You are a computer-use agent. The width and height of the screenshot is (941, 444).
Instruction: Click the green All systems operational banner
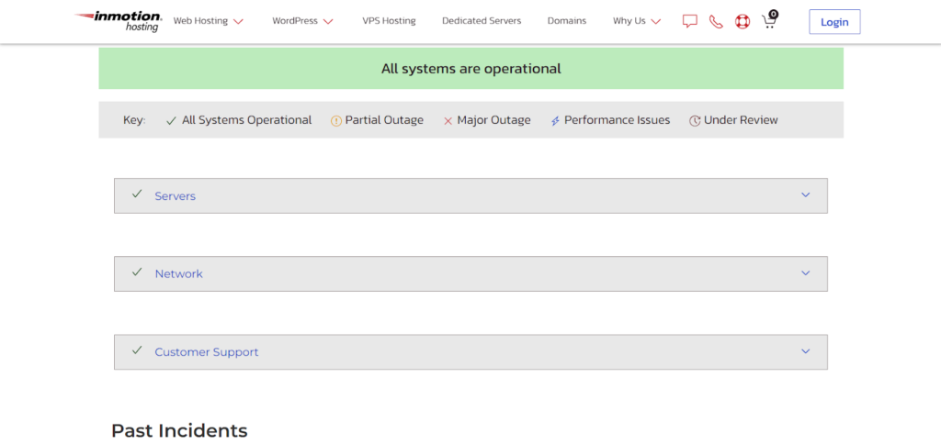(x=470, y=69)
